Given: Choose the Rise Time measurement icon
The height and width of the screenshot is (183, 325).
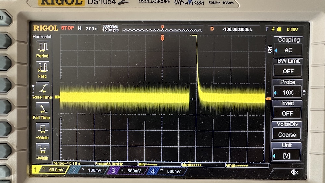Looking at the screenshot, I should pyautogui.click(x=43, y=88).
